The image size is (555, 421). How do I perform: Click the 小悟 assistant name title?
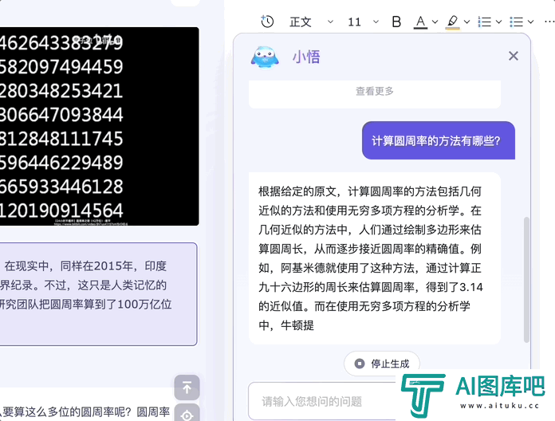tap(306, 57)
